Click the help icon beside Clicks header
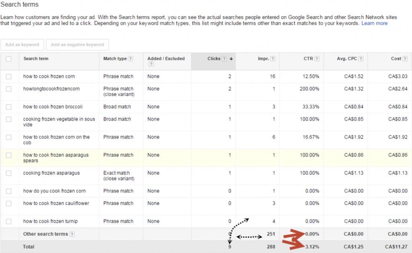 tap(224, 59)
